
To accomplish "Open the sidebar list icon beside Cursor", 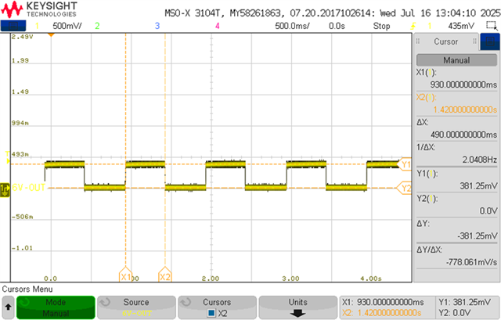I will click(490, 41).
